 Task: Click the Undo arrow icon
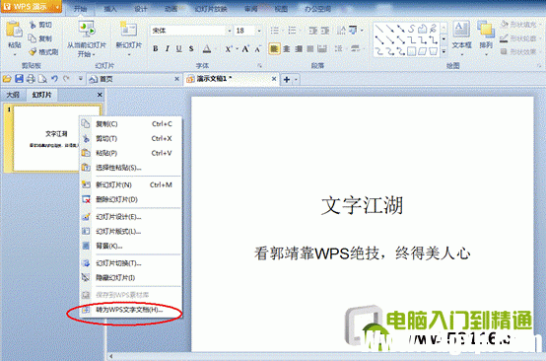coord(54,79)
